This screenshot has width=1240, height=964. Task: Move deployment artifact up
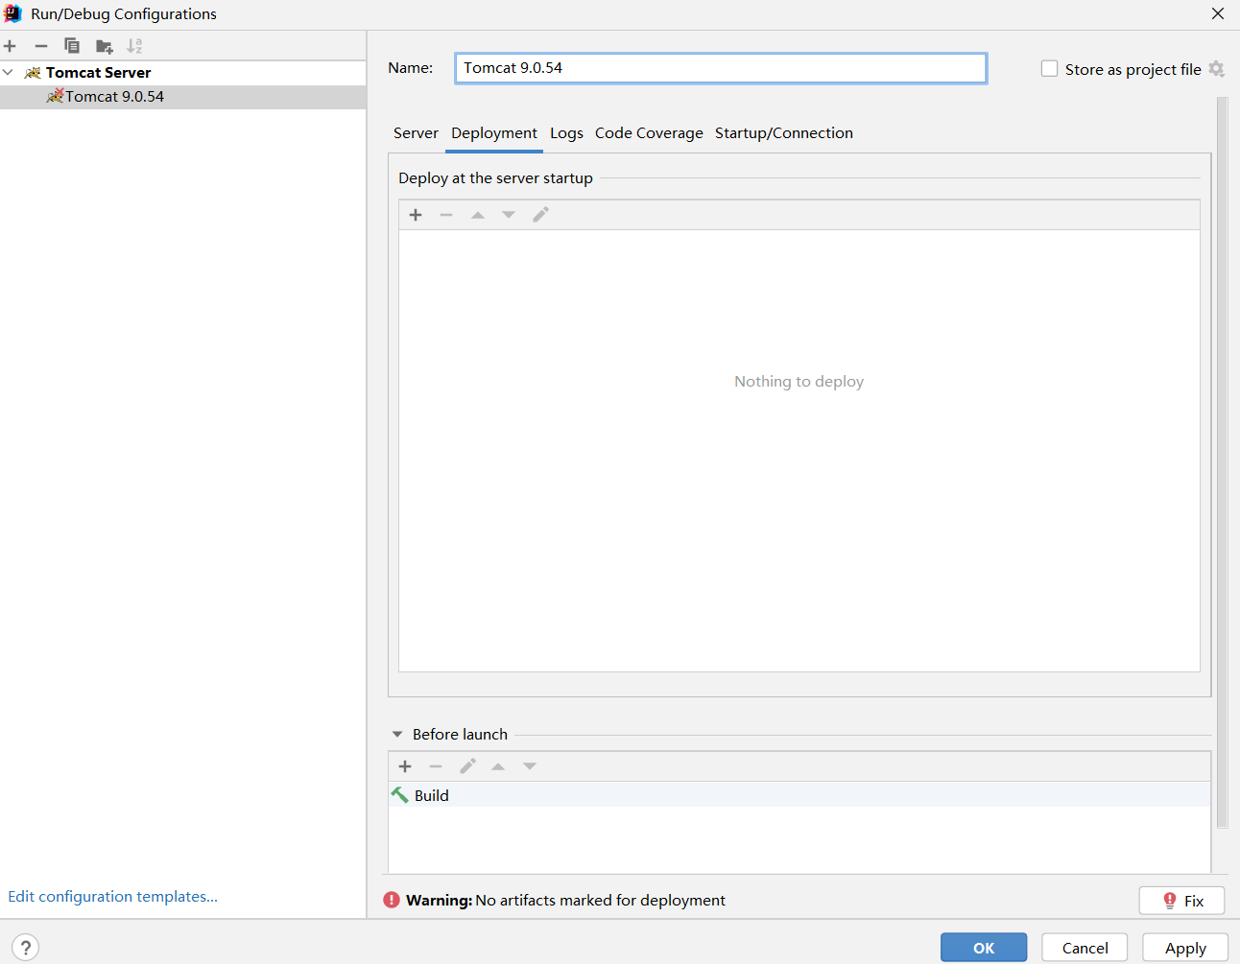pyautogui.click(x=478, y=215)
